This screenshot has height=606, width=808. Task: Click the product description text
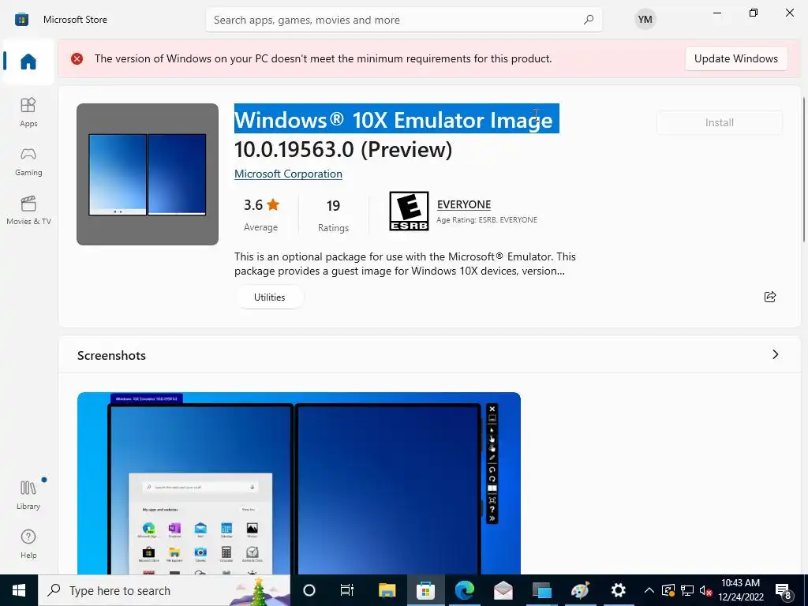[x=405, y=264]
